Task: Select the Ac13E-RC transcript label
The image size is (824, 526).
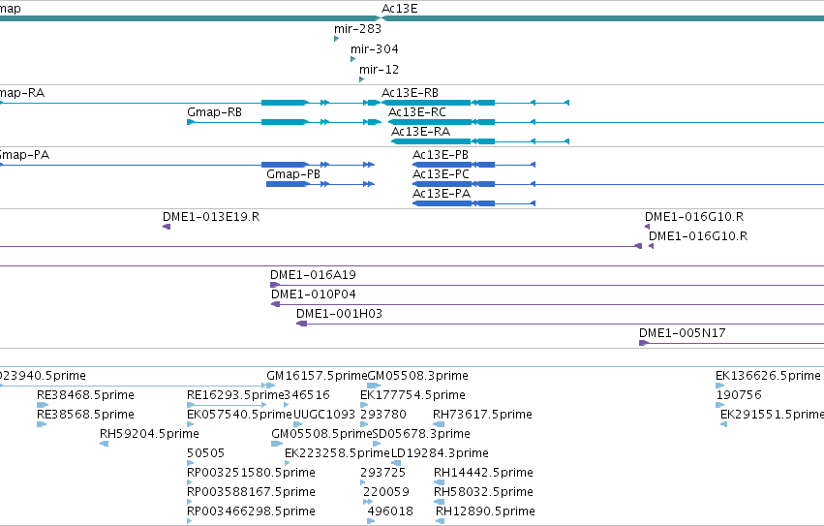Action: click(x=417, y=112)
